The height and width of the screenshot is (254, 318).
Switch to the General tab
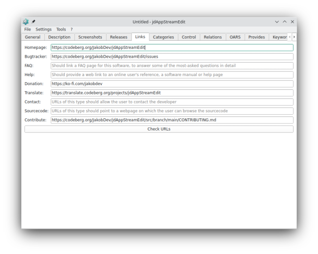(33, 37)
